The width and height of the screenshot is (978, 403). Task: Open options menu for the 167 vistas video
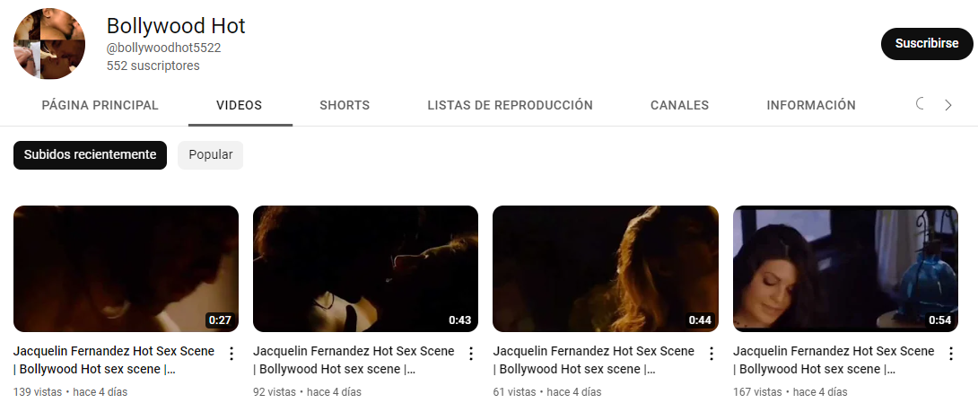pos(951,354)
